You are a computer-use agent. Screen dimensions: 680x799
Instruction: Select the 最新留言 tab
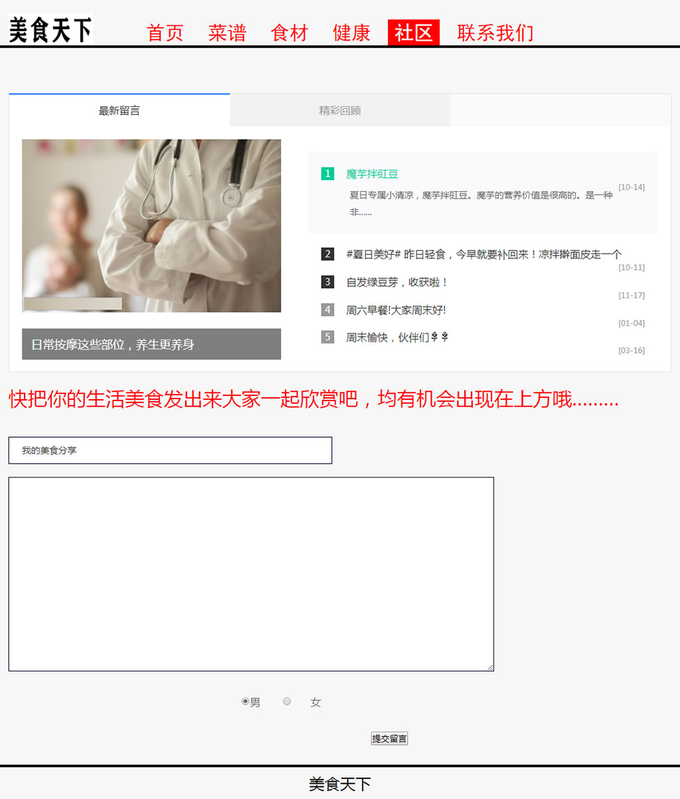click(x=120, y=111)
